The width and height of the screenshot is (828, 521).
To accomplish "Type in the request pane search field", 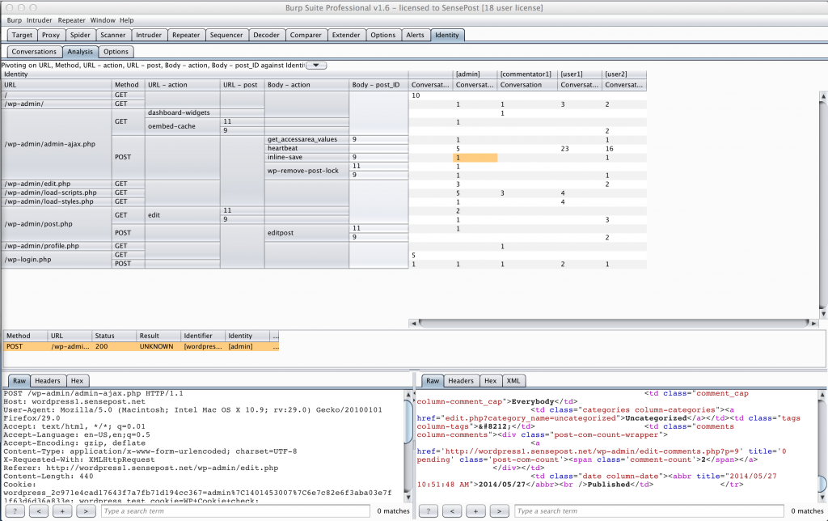I will [x=234, y=510].
